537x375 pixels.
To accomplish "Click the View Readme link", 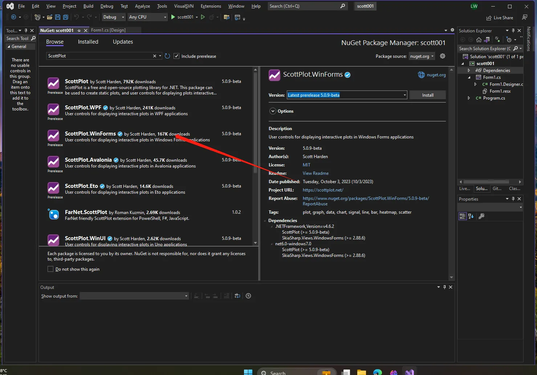I will [316, 173].
